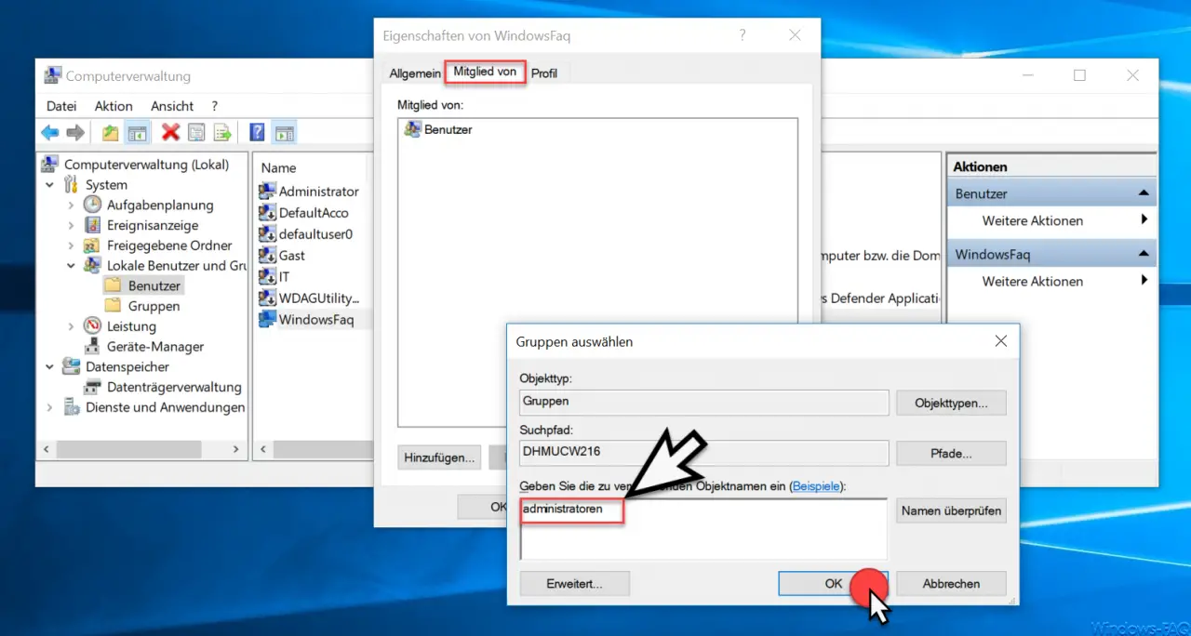Expand the Aufgabenplanung node
This screenshot has width=1191, height=636.
point(71,205)
